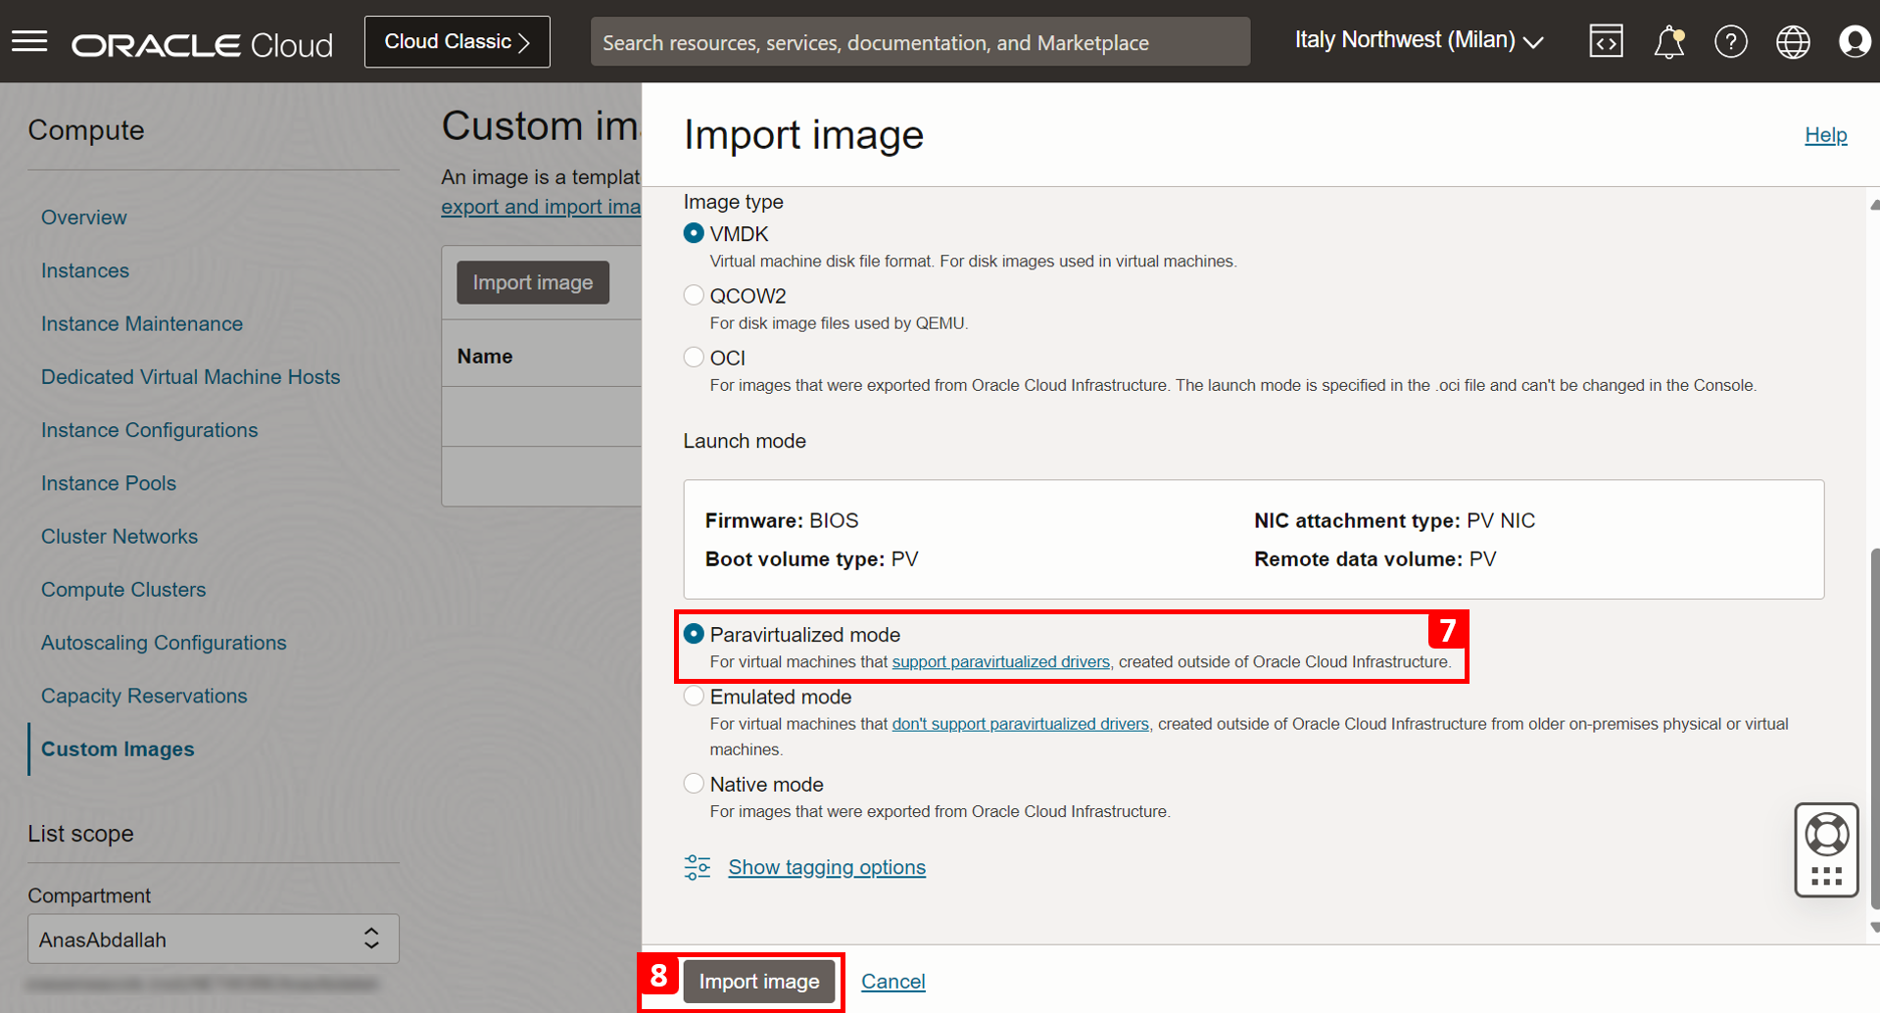The width and height of the screenshot is (1880, 1013).
Task: Click Show tagging options link
Action: [x=827, y=867]
